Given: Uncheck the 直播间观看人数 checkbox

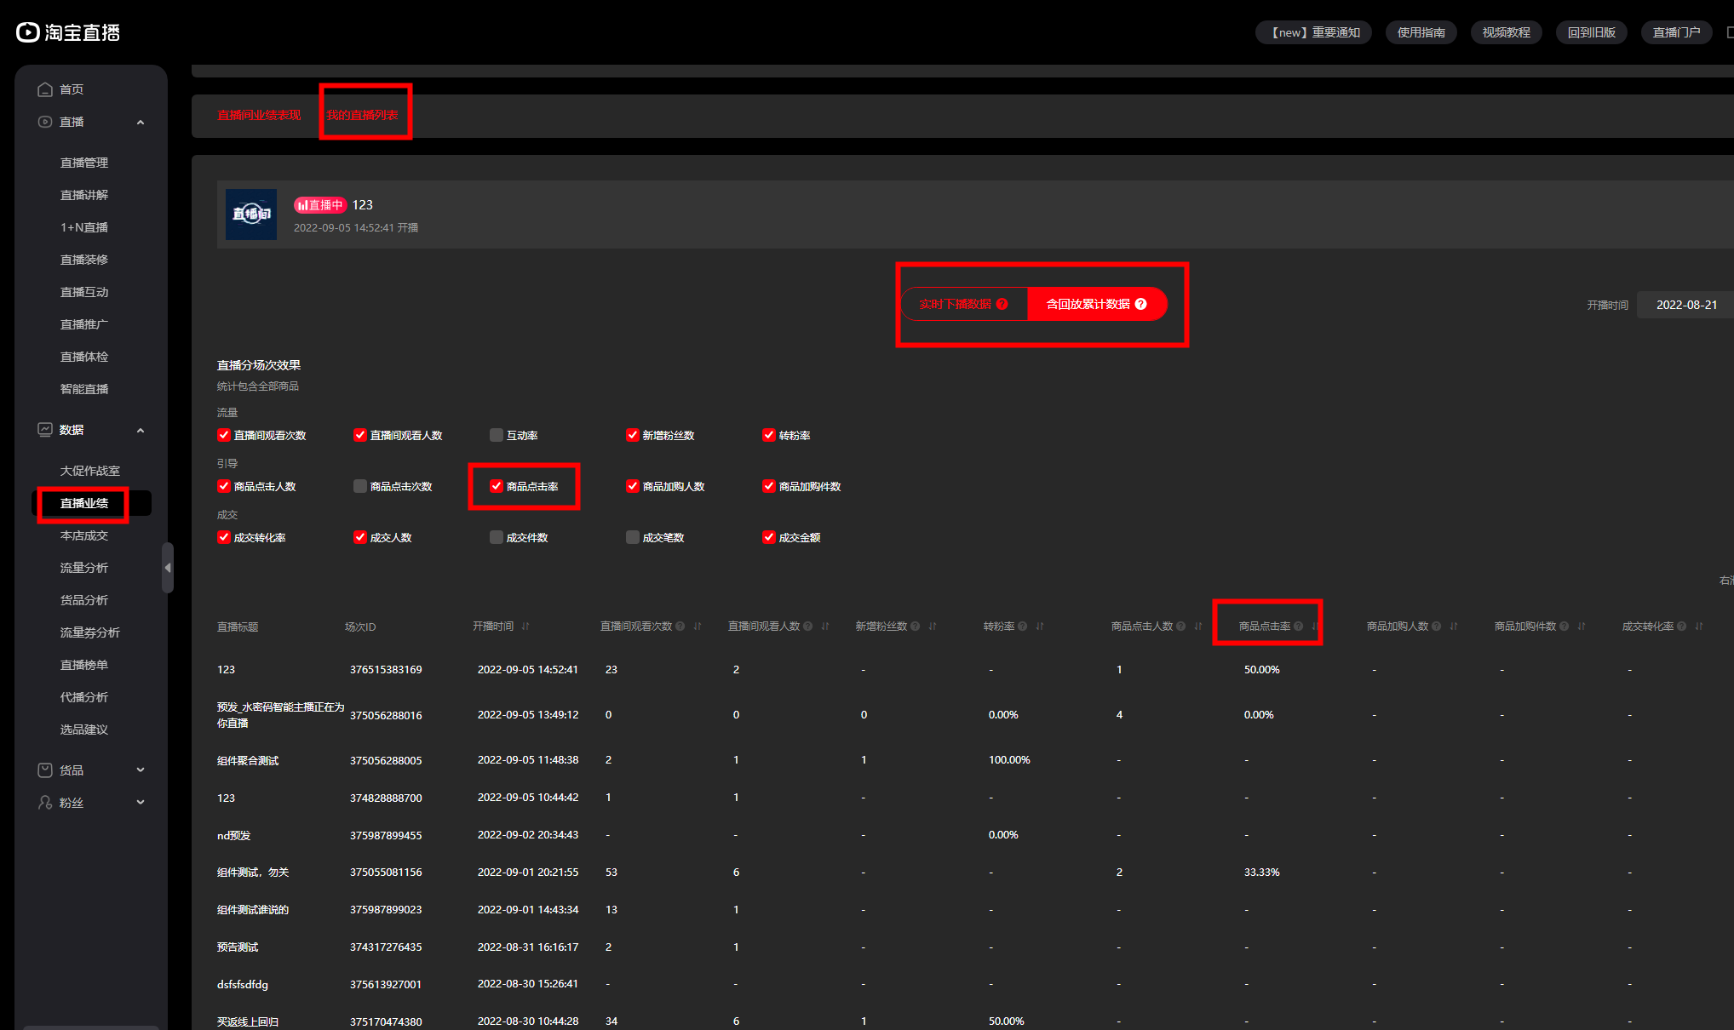Looking at the screenshot, I should pyautogui.click(x=360, y=435).
